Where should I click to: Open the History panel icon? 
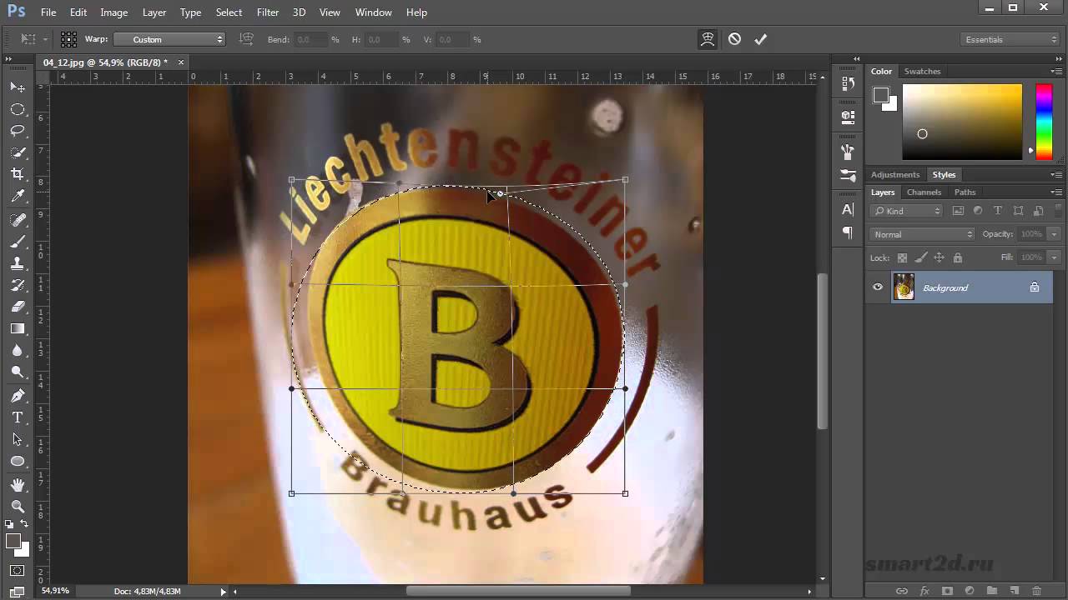(x=848, y=83)
